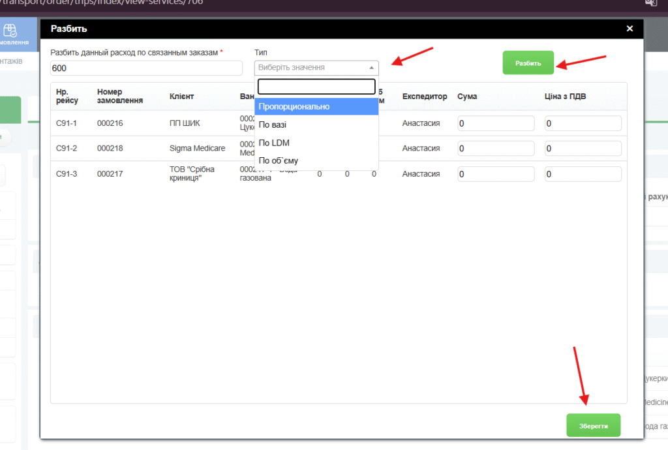Click Ціна з ПДВ field for ПП ШИК

tap(583, 123)
